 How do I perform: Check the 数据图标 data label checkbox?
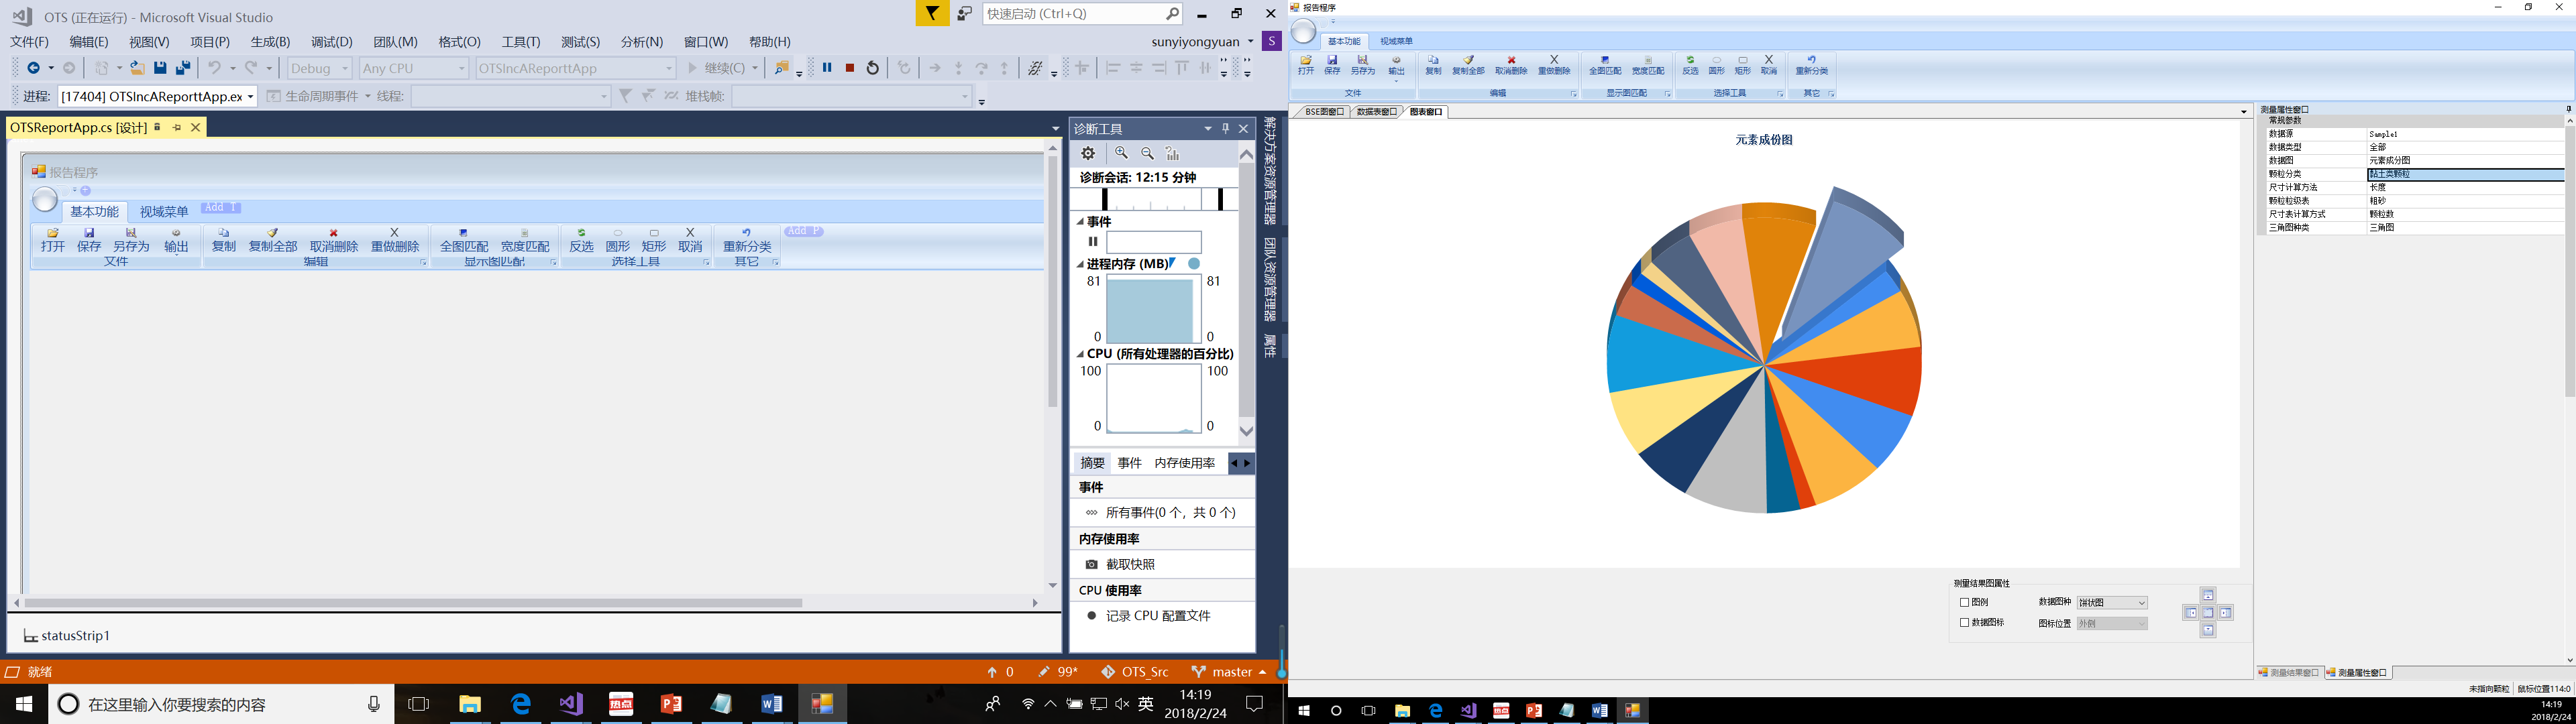[1964, 623]
